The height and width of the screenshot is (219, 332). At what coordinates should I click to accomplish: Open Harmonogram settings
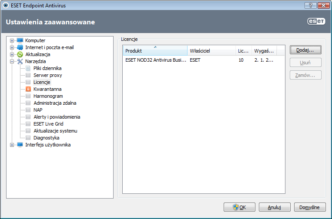[x=48, y=96]
